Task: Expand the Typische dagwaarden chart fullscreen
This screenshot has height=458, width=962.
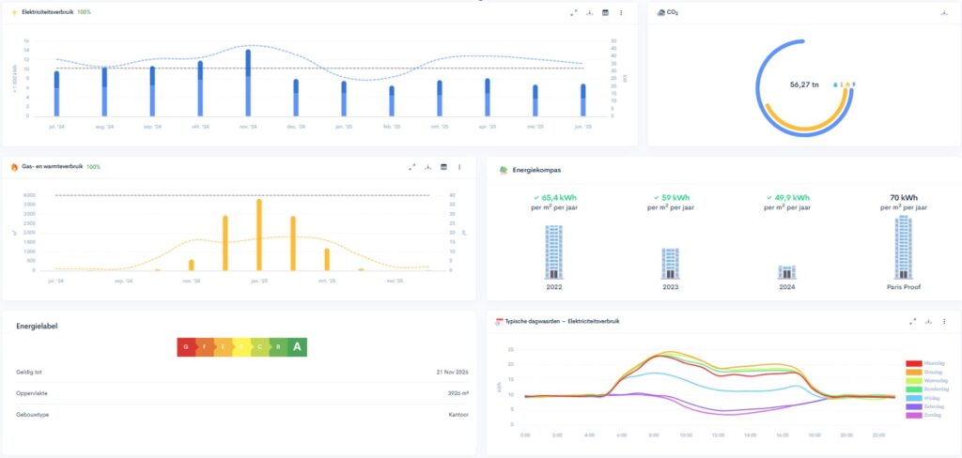Action: 911,321
